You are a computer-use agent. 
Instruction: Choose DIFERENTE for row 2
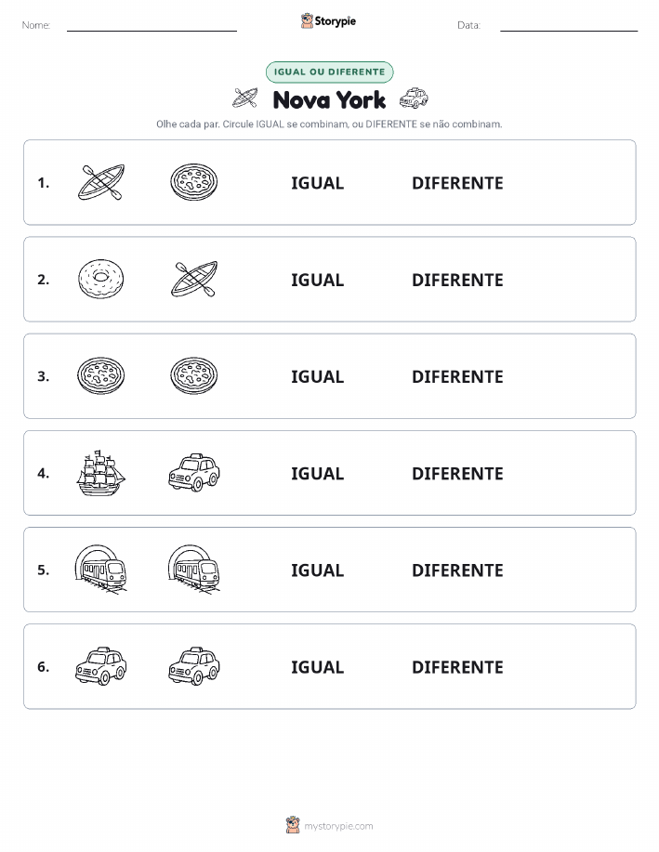point(457,280)
